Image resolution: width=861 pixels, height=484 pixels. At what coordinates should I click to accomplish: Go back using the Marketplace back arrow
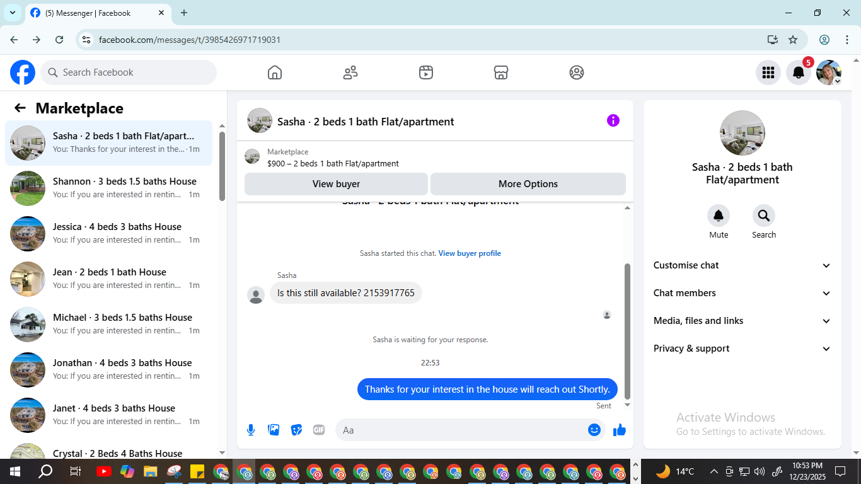tap(20, 108)
